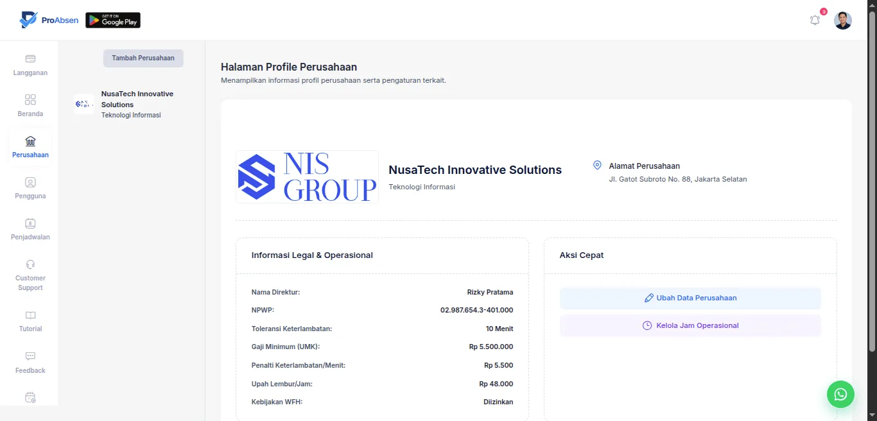The height and width of the screenshot is (421, 877).
Task: Open the notification bell
Action: tap(815, 20)
